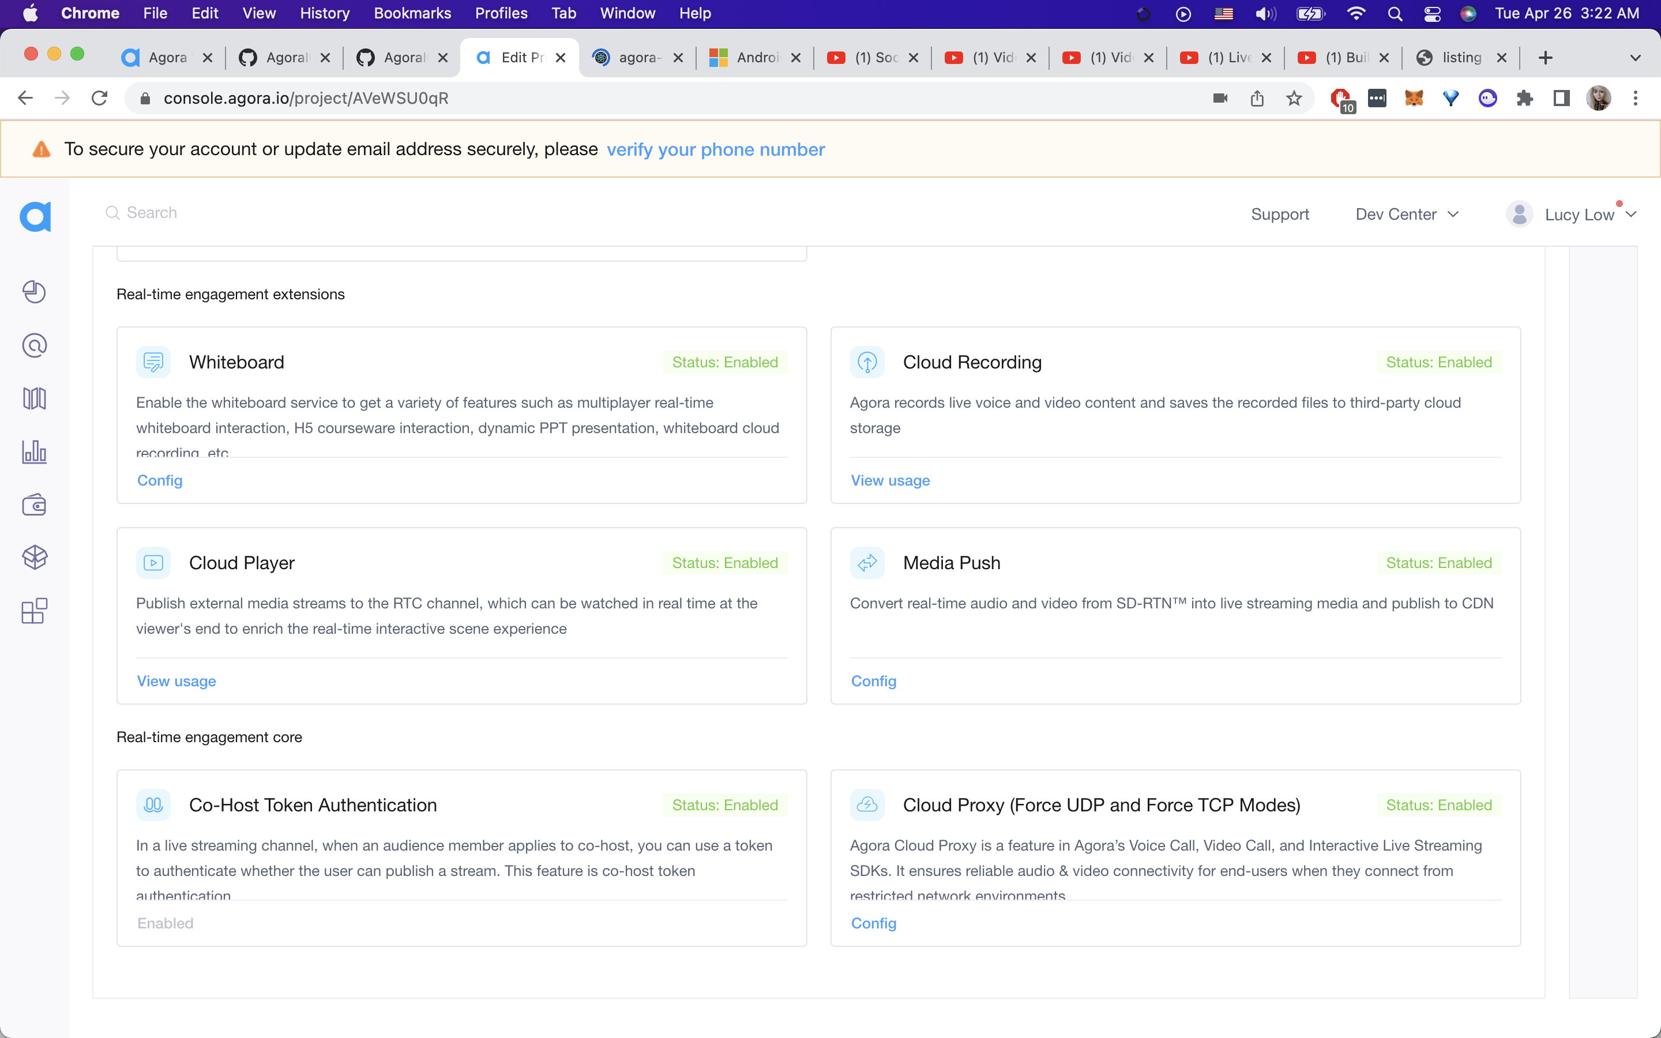
Task: Click verify your phone number link
Action: click(x=715, y=150)
